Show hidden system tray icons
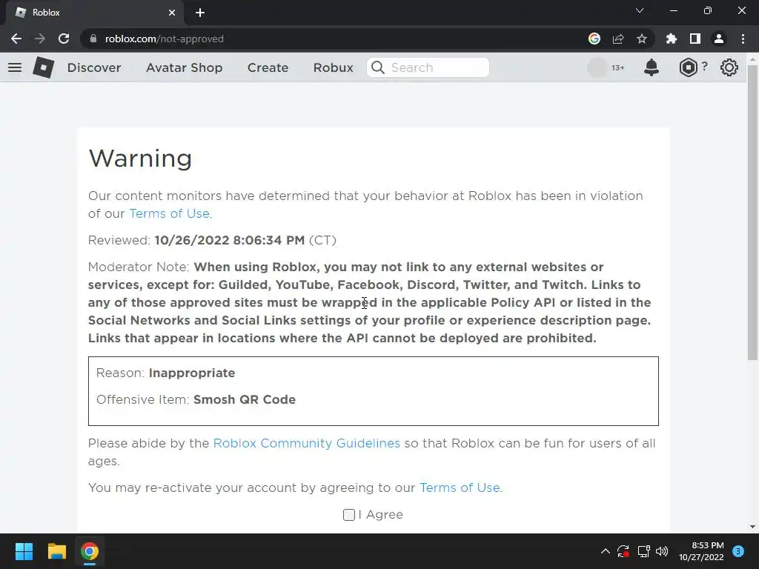The width and height of the screenshot is (759, 569). tap(606, 551)
